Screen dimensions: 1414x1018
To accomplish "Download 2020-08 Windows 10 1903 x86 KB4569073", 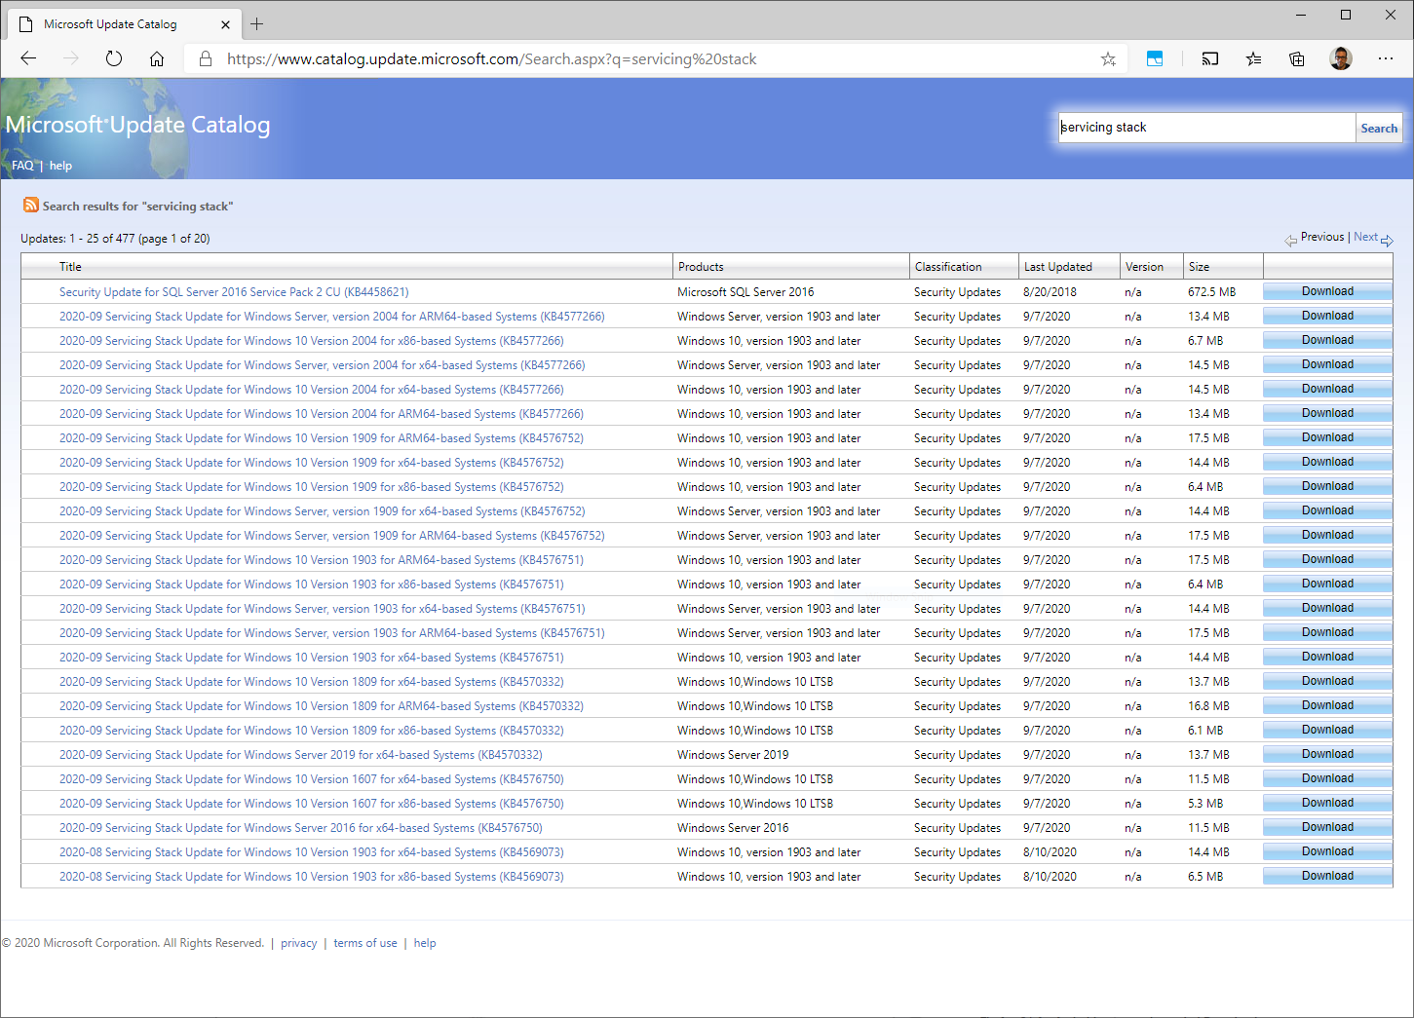I will tap(1327, 876).
